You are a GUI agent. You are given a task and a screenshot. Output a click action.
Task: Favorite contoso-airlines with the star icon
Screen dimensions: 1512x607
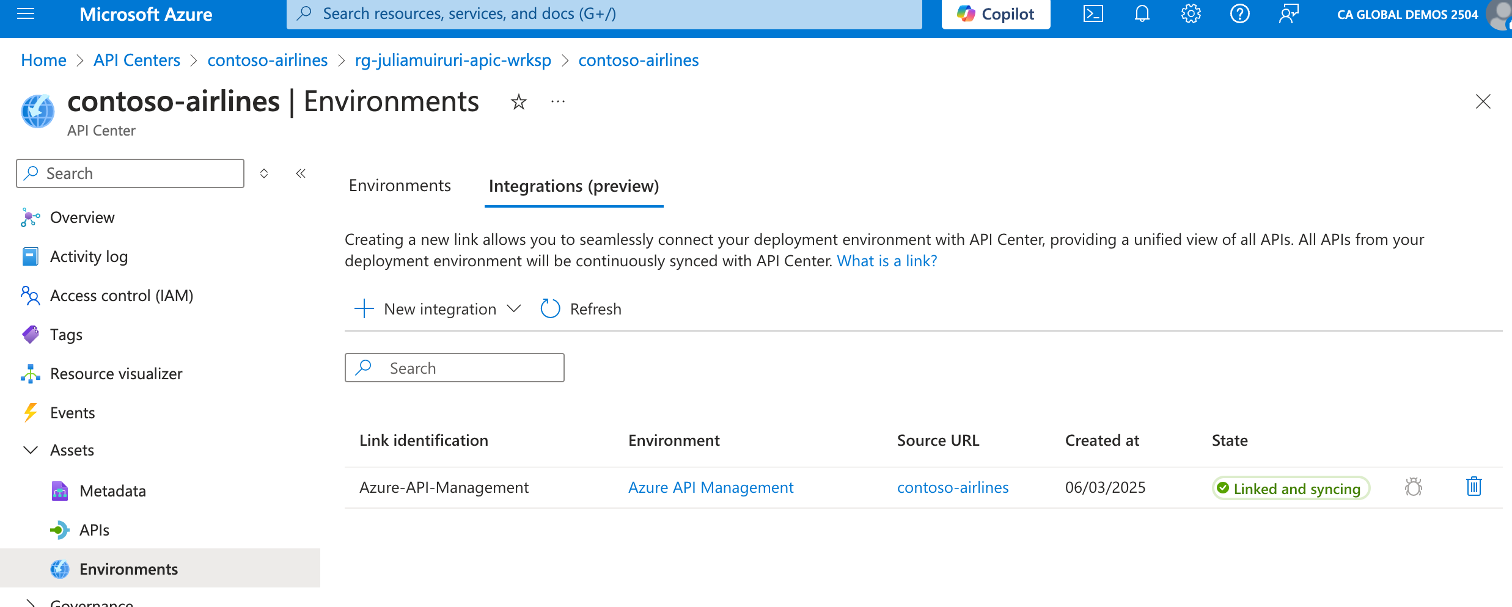click(518, 102)
